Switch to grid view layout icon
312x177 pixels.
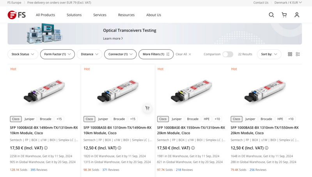290,54
